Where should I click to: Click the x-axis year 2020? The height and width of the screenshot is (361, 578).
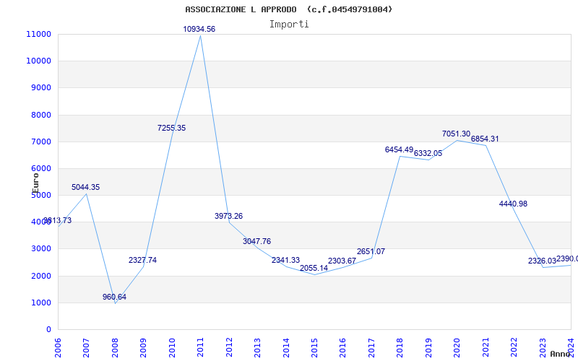457,347
